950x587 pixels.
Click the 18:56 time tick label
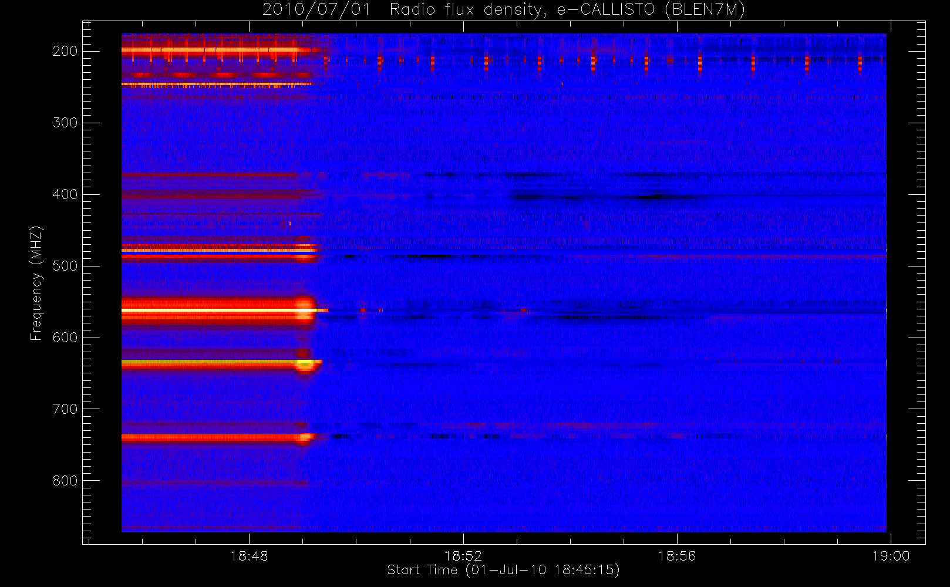pos(677,556)
